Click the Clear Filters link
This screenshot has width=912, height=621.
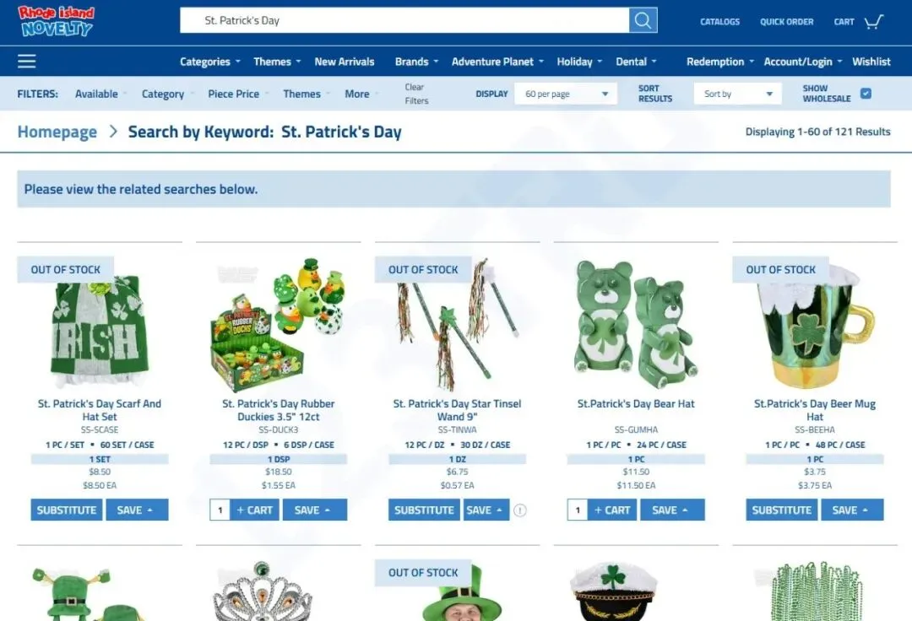coord(416,94)
